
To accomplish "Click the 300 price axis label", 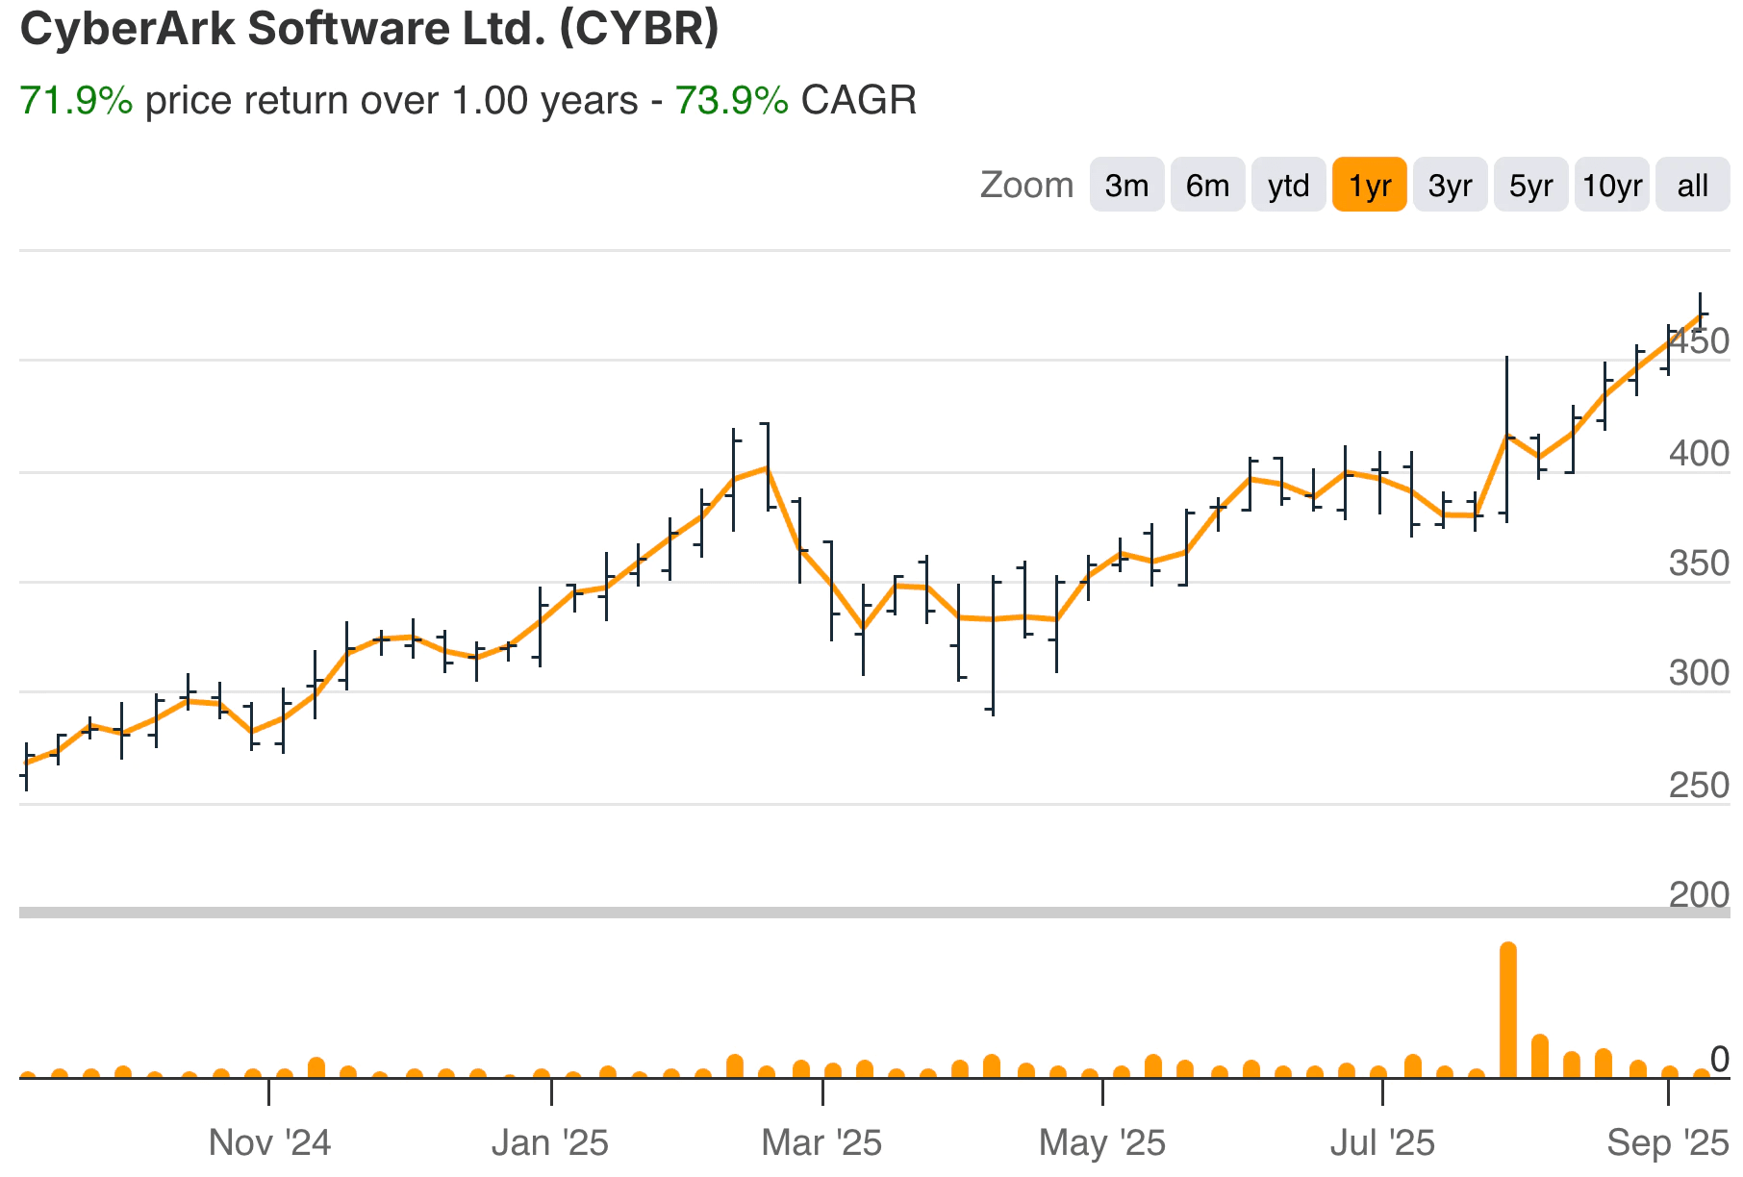I will point(1699,673).
